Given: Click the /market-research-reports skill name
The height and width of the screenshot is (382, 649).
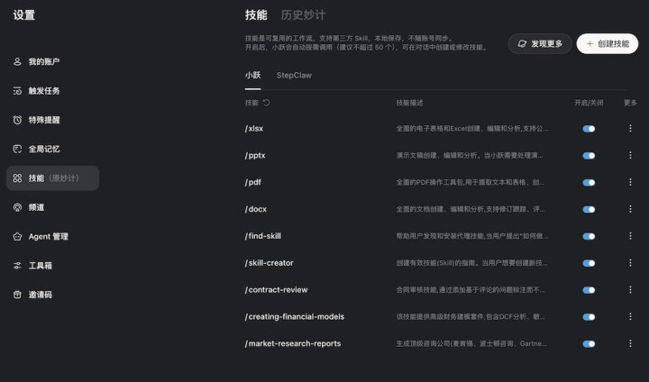Looking at the screenshot, I should (x=293, y=344).
